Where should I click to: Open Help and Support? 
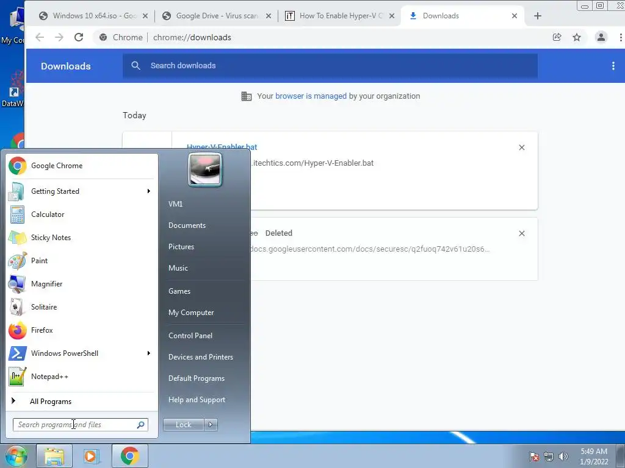pos(197,400)
